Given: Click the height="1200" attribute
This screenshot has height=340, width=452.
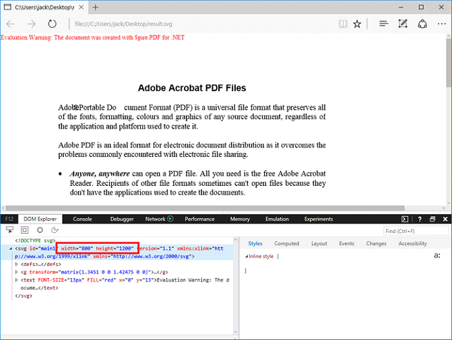Looking at the screenshot, I should pyautogui.click(x=115, y=248).
